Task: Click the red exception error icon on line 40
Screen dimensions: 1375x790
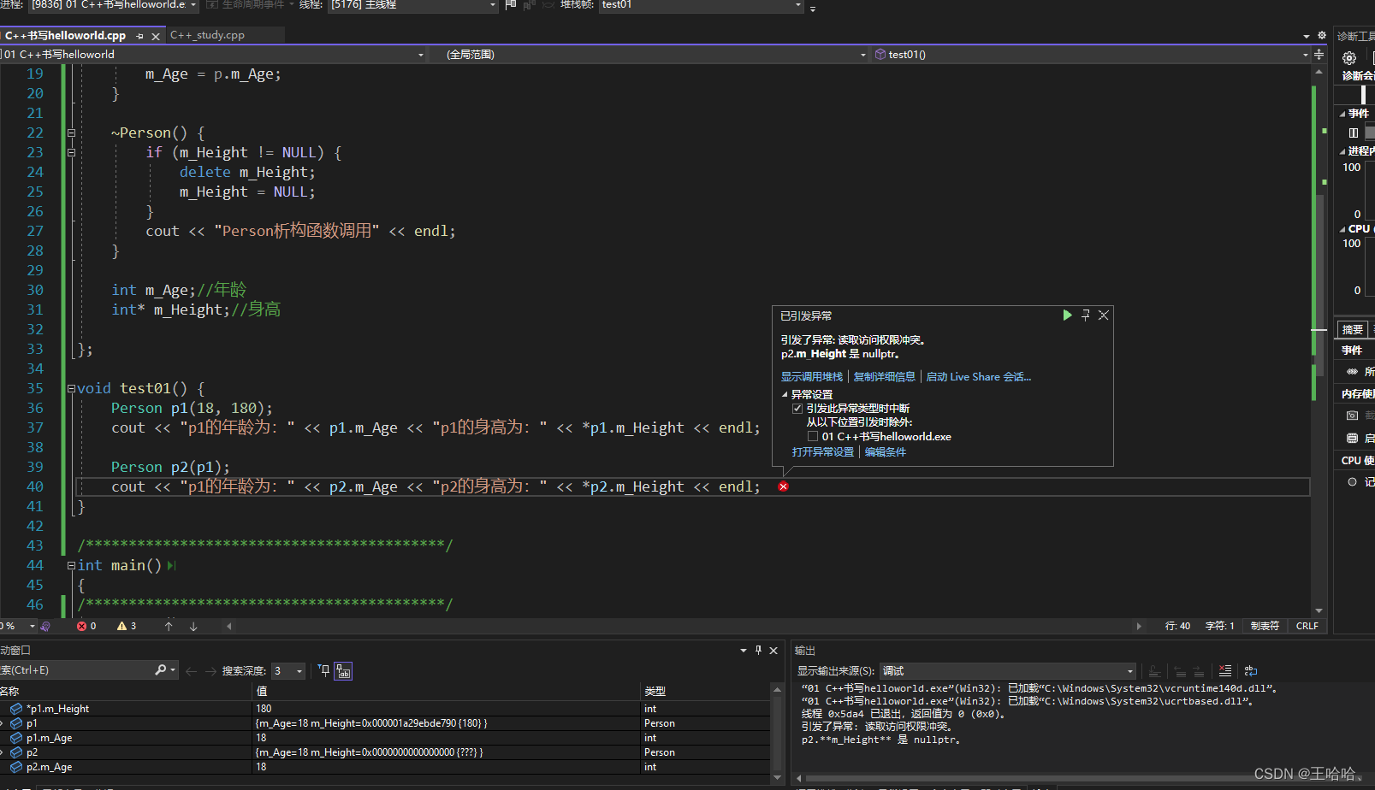Action: (x=783, y=486)
